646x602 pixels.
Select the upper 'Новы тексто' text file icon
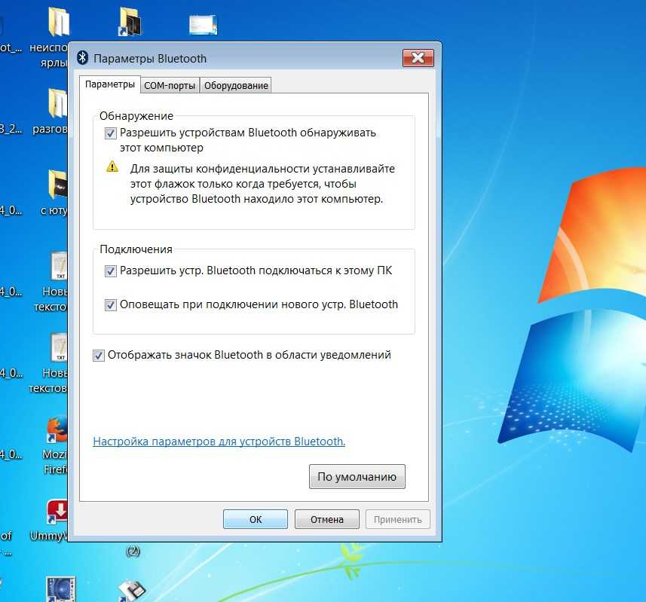(60, 266)
